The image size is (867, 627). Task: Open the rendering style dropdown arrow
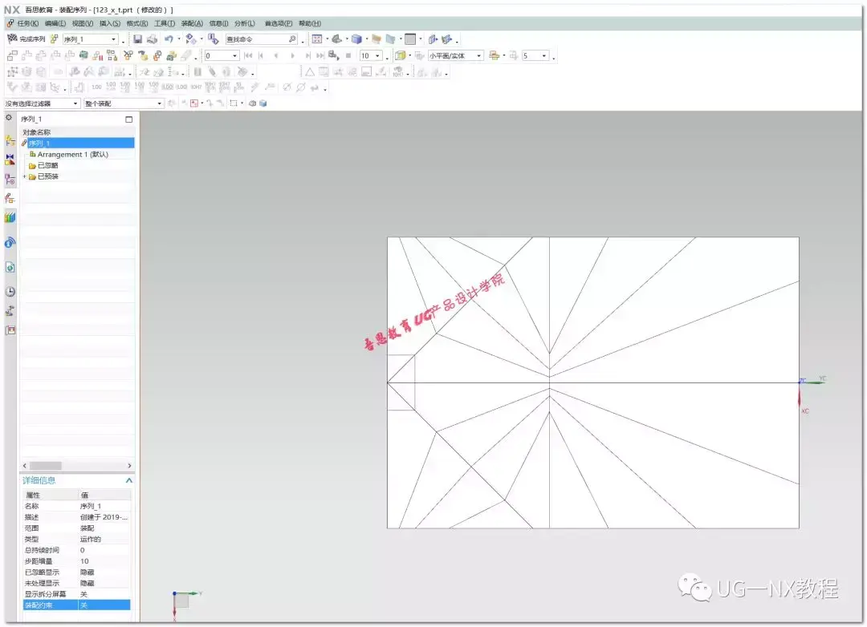point(367,38)
